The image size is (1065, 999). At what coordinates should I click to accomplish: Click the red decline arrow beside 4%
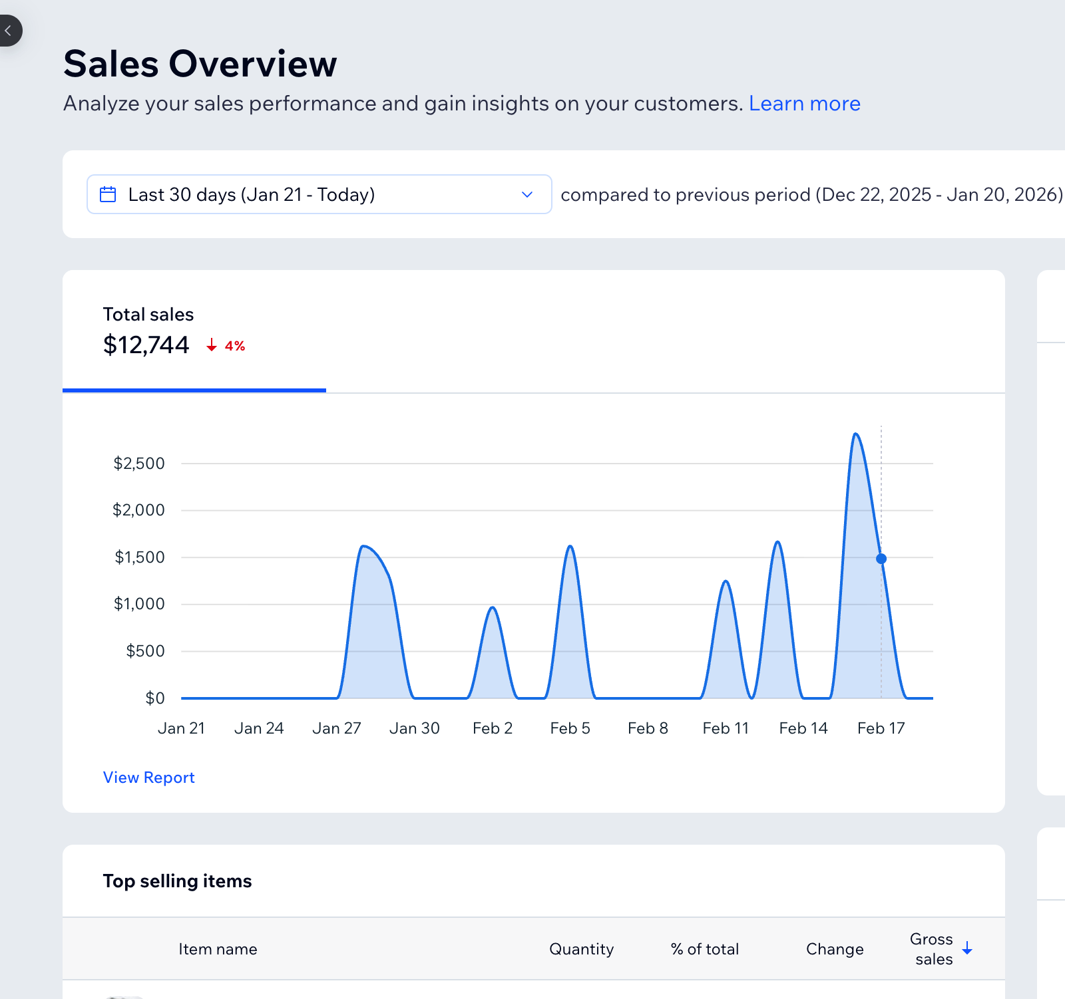[x=211, y=345]
